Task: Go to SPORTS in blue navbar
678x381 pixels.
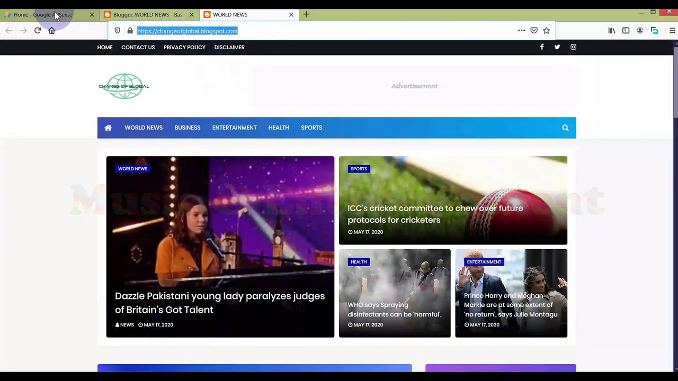Action: (x=311, y=128)
